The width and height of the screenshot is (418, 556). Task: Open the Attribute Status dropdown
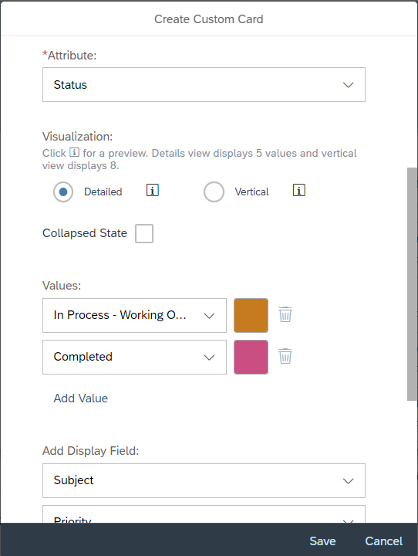click(x=204, y=85)
